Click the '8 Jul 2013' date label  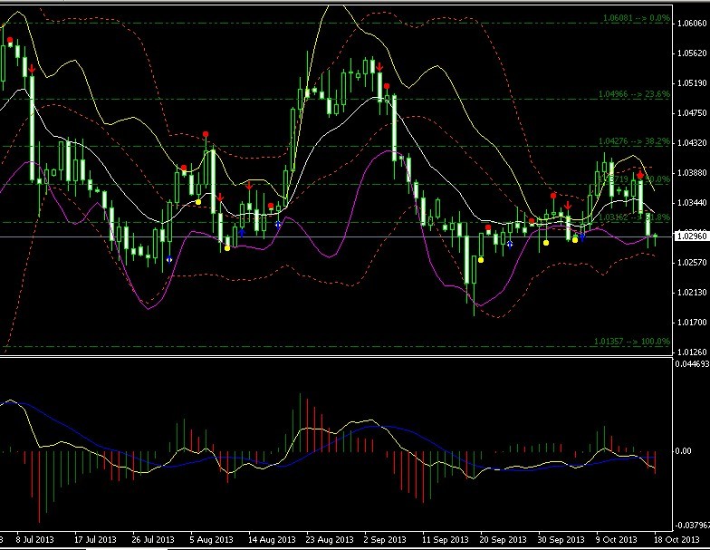[x=34, y=540]
